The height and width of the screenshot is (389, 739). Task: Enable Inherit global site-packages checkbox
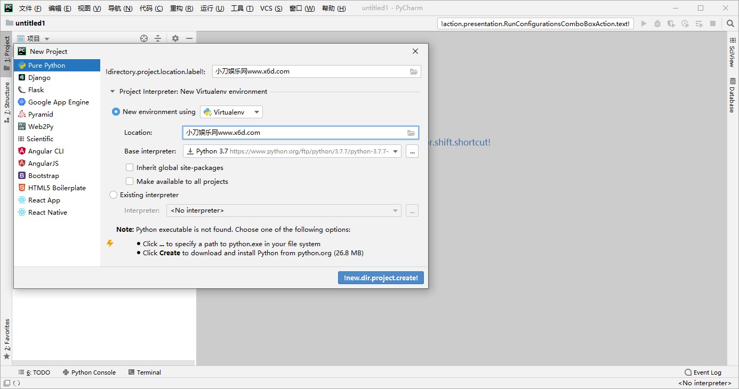click(x=129, y=167)
